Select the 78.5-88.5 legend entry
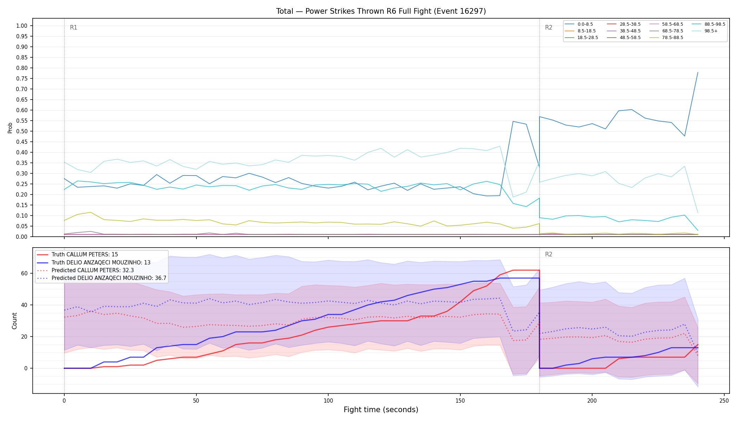The height and width of the screenshot is (422, 738). (x=666, y=38)
